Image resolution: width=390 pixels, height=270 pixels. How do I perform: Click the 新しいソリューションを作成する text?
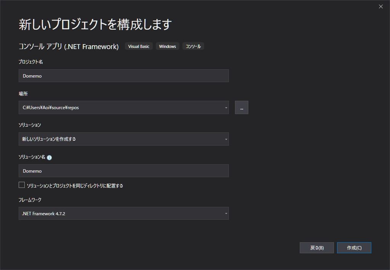(49, 139)
